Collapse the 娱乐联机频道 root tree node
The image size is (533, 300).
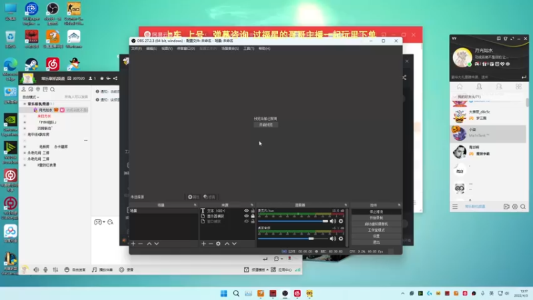(25, 104)
